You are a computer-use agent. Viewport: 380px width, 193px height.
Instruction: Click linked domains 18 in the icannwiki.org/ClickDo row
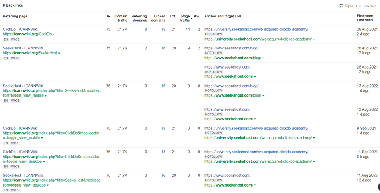[163, 29]
